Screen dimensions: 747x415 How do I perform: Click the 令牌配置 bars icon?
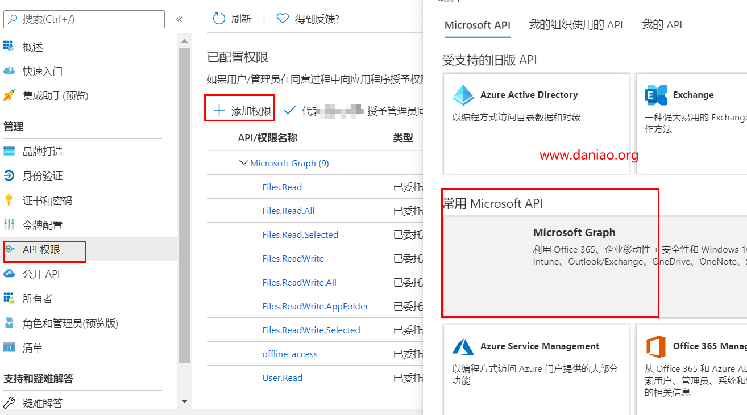click(9, 225)
